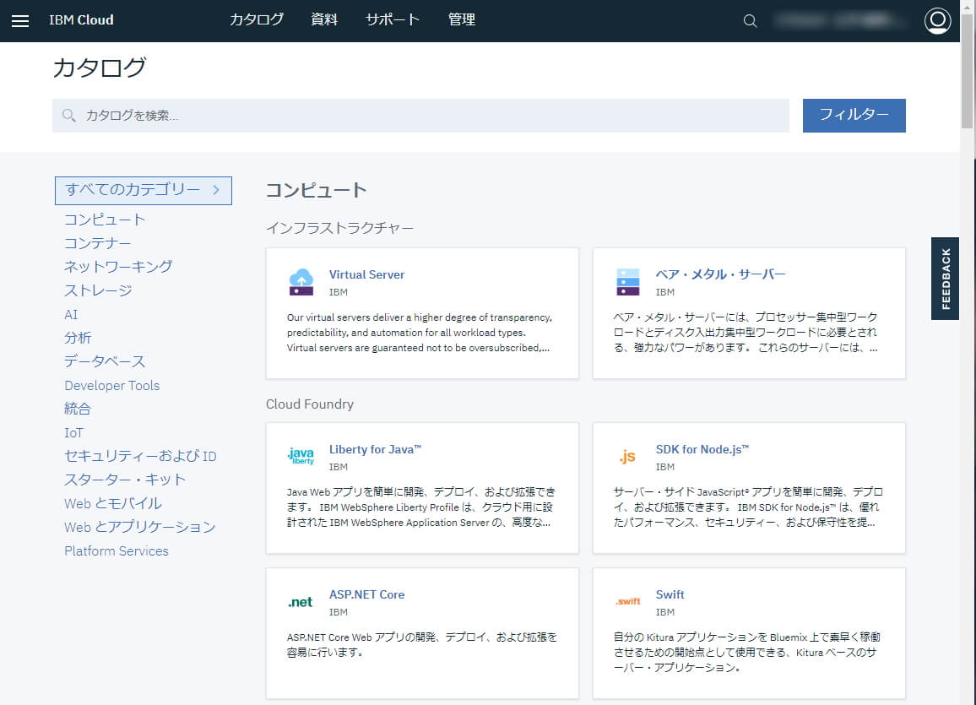Image resolution: width=976 pixels, height=705 pixels.
Task: Open the カタログ menu in header
Action: coord(257,20)
